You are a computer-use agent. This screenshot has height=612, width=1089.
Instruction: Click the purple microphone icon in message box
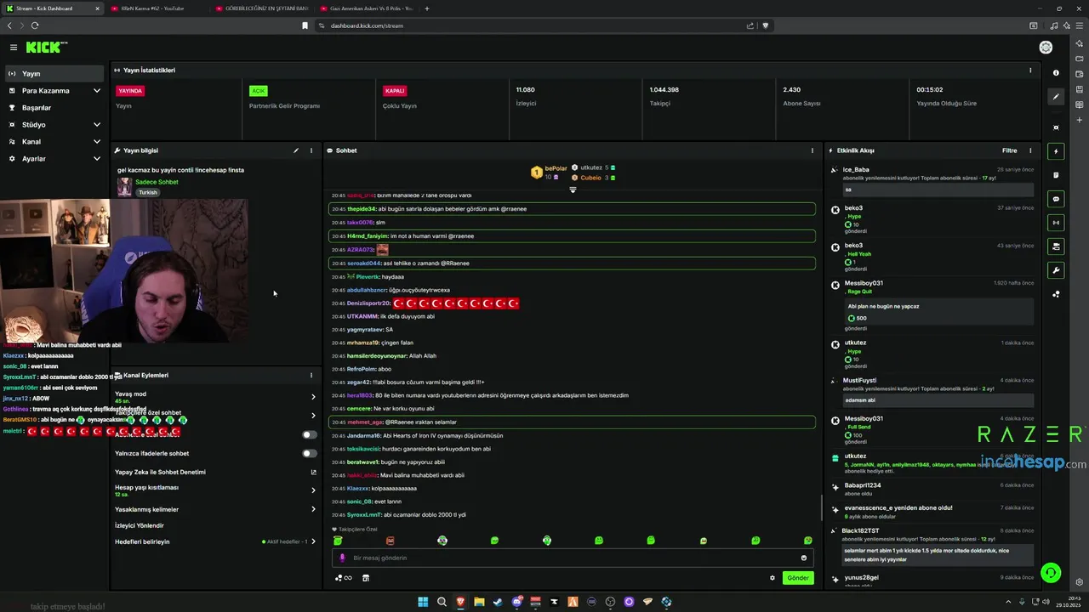pos(342,558)
